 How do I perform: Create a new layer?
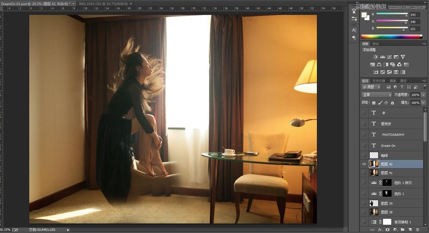(410, 230)
